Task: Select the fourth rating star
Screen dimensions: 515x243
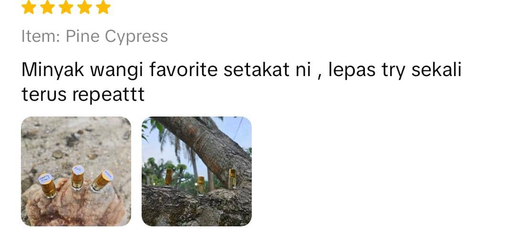Action: tap(85, 7)
